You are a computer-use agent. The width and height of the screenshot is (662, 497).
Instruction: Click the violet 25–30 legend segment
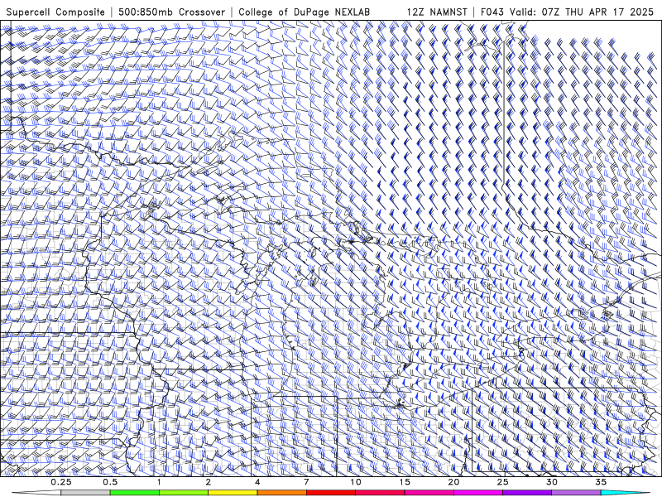coord(527,493)
